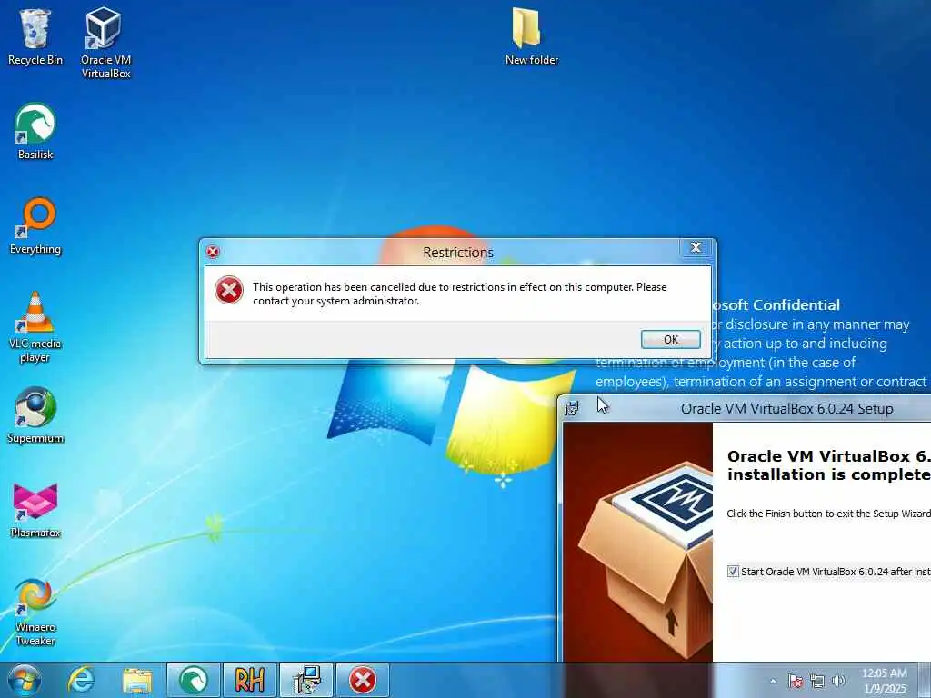Launch Internet Explorer from the taskbar

pyautogui.click(x=81, y=680)
